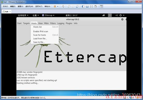Click the VMware pause virtual machine icon
Viewport: 143px width, 100px height.
click(x=55, y=6)
